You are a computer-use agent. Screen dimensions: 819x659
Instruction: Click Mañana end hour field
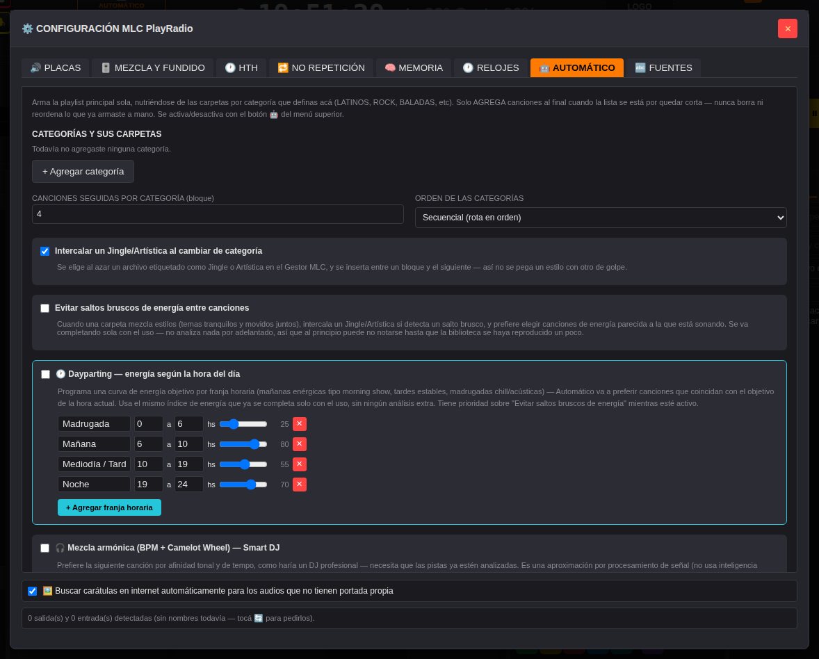(x=188, y=444)
